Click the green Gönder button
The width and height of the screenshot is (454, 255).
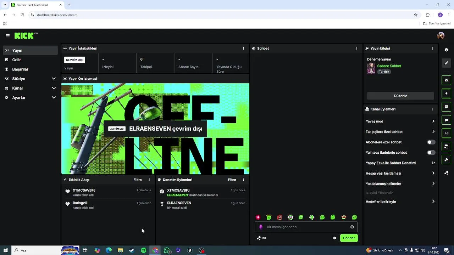pyautogui.click(x=349, y=238)
